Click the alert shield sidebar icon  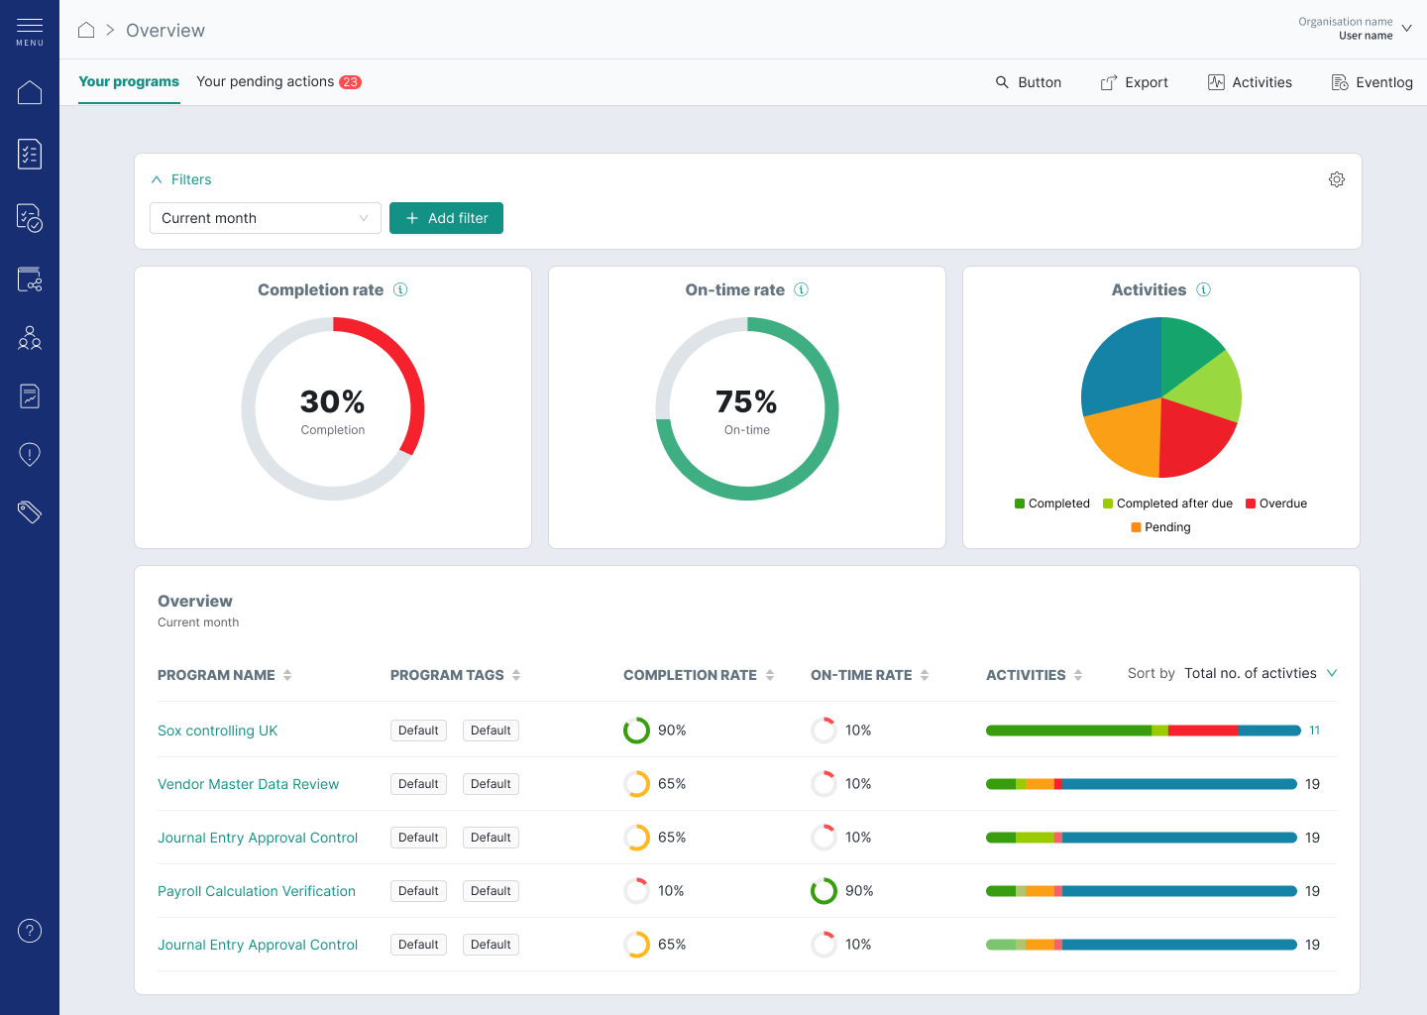pyautogui.click(x=30, y=455)
